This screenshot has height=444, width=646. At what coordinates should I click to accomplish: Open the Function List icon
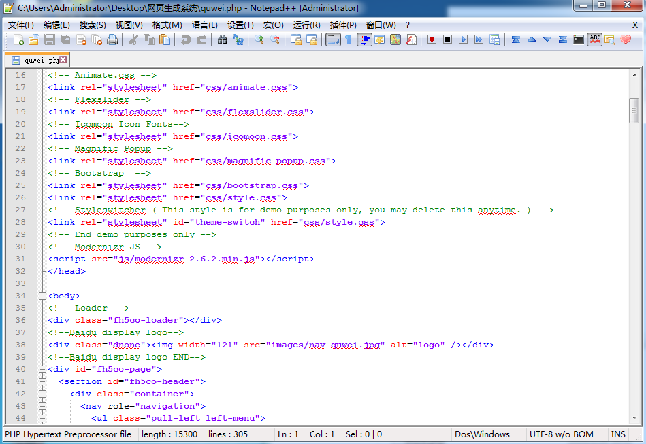click(410, 39)
